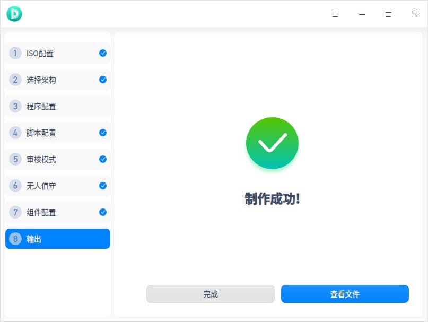Switch to step 5 审核模式
The width and height of the screenshot is (428, 322).
pyautogui.click(x=58, y=159)
